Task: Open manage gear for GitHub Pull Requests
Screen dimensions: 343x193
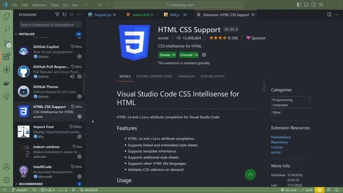Action: [79, 77]
